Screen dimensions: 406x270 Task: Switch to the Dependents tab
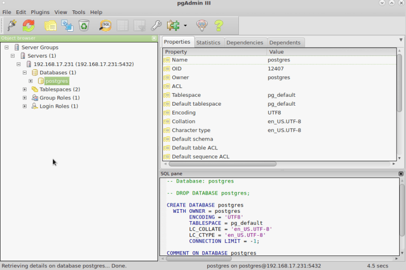coord(285,43)
